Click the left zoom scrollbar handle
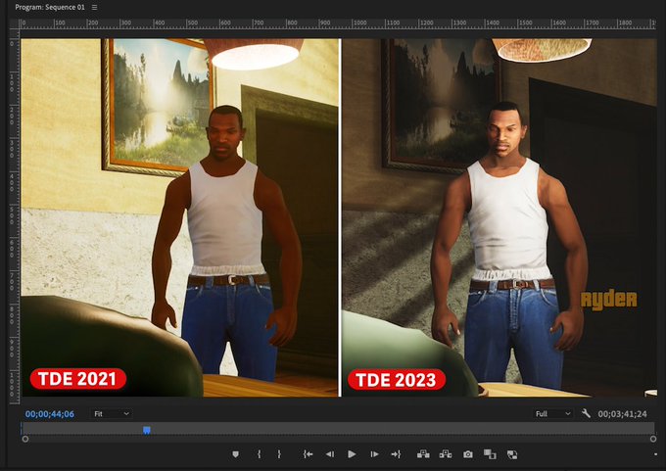The width and height of the screenshot is (666, 471). point(25,439)
